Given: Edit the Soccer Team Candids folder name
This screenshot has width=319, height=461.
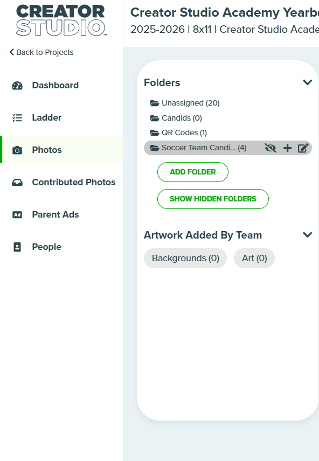Looking at the screenshot, I should coord(303,148).
